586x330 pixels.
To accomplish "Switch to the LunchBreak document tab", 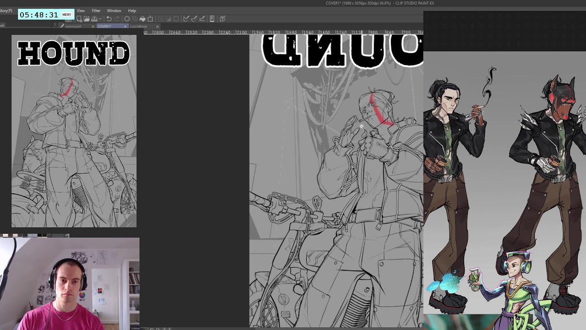I will (x=139, y=27).
